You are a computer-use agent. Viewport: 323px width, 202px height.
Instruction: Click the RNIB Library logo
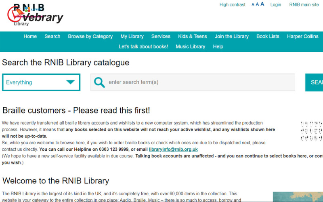click(35, 15)
